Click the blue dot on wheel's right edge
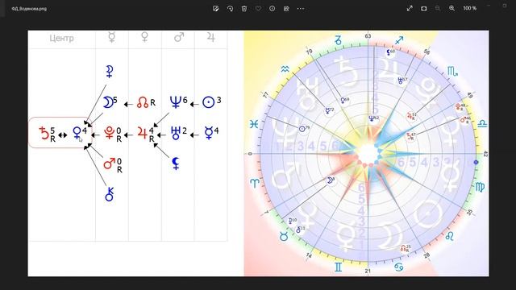The image size is (516, 290). tap(476, 163)
